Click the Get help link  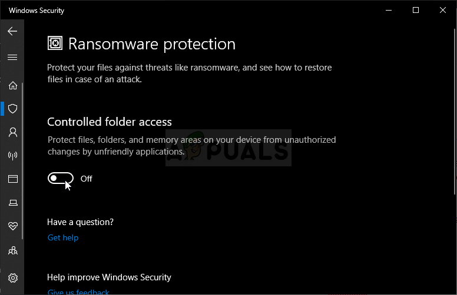pos(63,237)
